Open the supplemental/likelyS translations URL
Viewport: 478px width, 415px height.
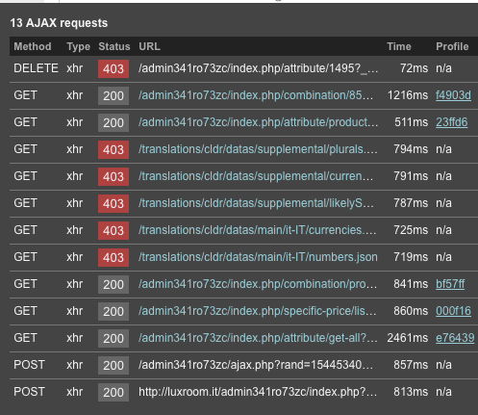(x=256, y=203)
